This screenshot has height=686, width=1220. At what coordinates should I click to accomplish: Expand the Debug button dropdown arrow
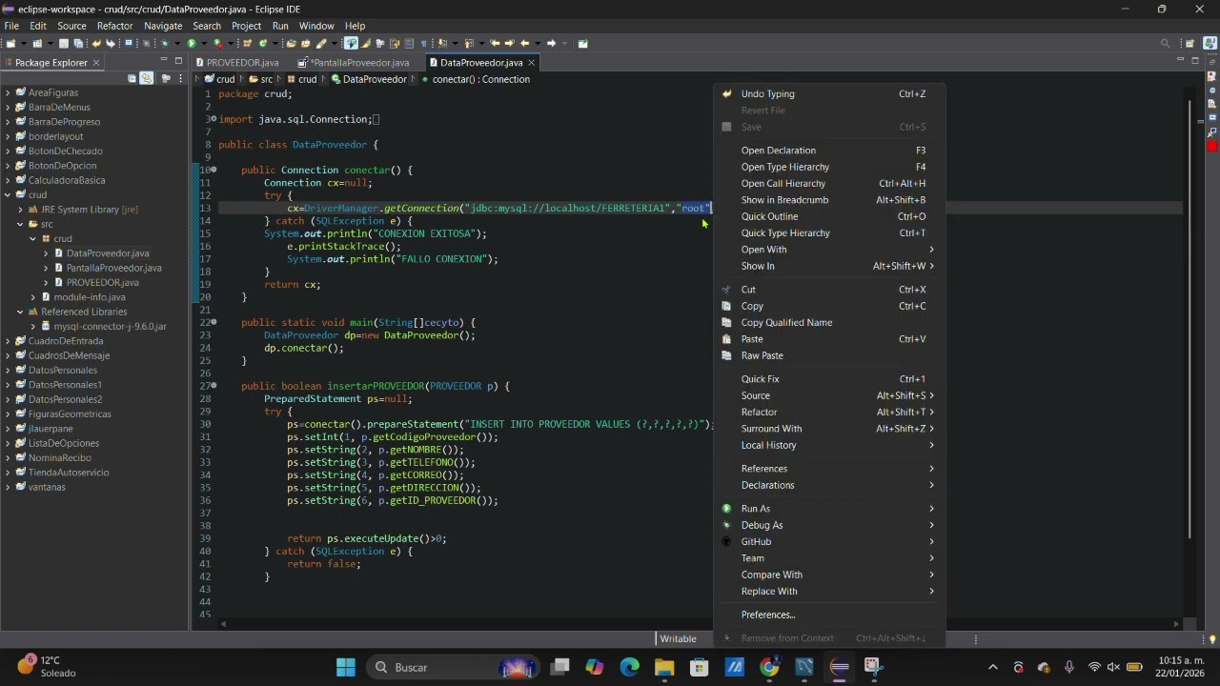[177, 43]
